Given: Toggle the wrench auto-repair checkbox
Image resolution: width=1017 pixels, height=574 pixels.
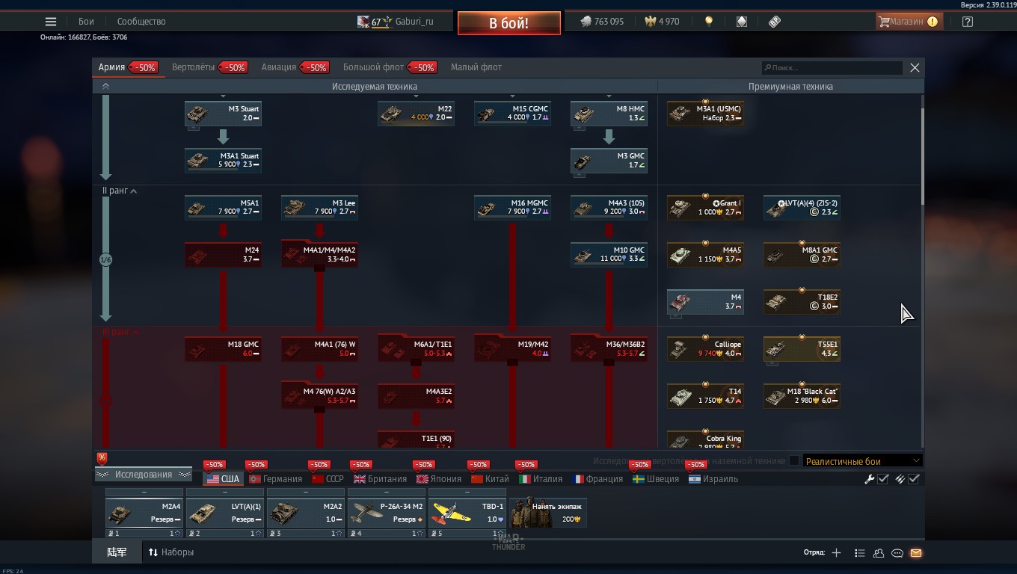Looking at the screenshot, I should pyautogui.click(x=883, y=479).
